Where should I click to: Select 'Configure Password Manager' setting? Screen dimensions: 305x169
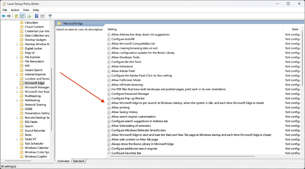click(x=130, y=94)
